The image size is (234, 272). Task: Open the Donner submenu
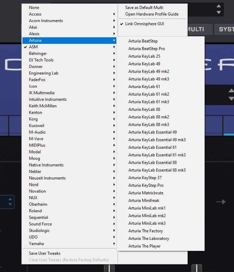click(69, 67)
